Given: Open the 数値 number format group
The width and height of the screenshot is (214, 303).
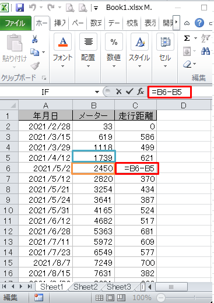Looking at the screenshot, I should 114,51.
